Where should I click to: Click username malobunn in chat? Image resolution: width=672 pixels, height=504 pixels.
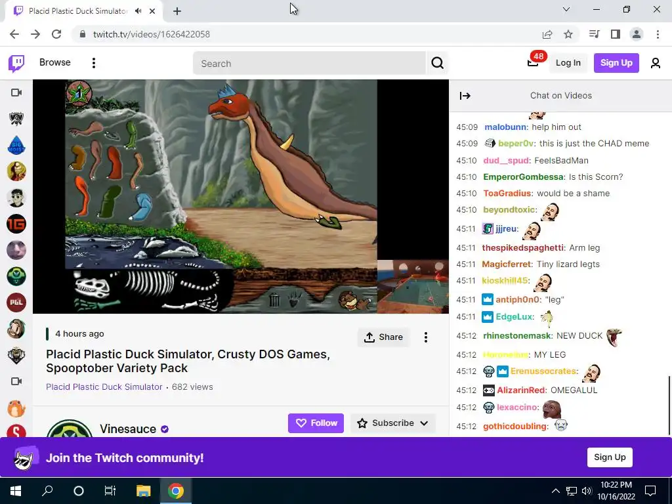505,127
